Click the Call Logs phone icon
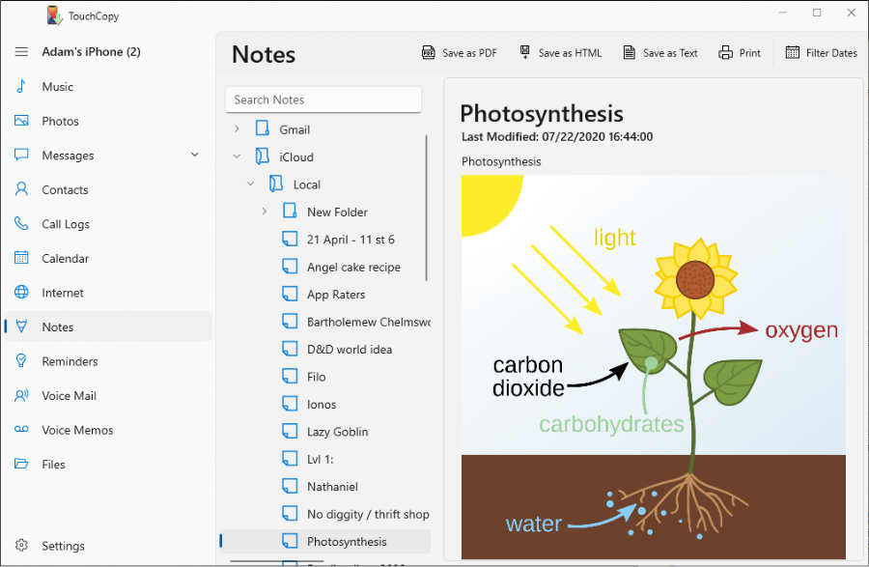The image size is (869, 567). (21, 224)
